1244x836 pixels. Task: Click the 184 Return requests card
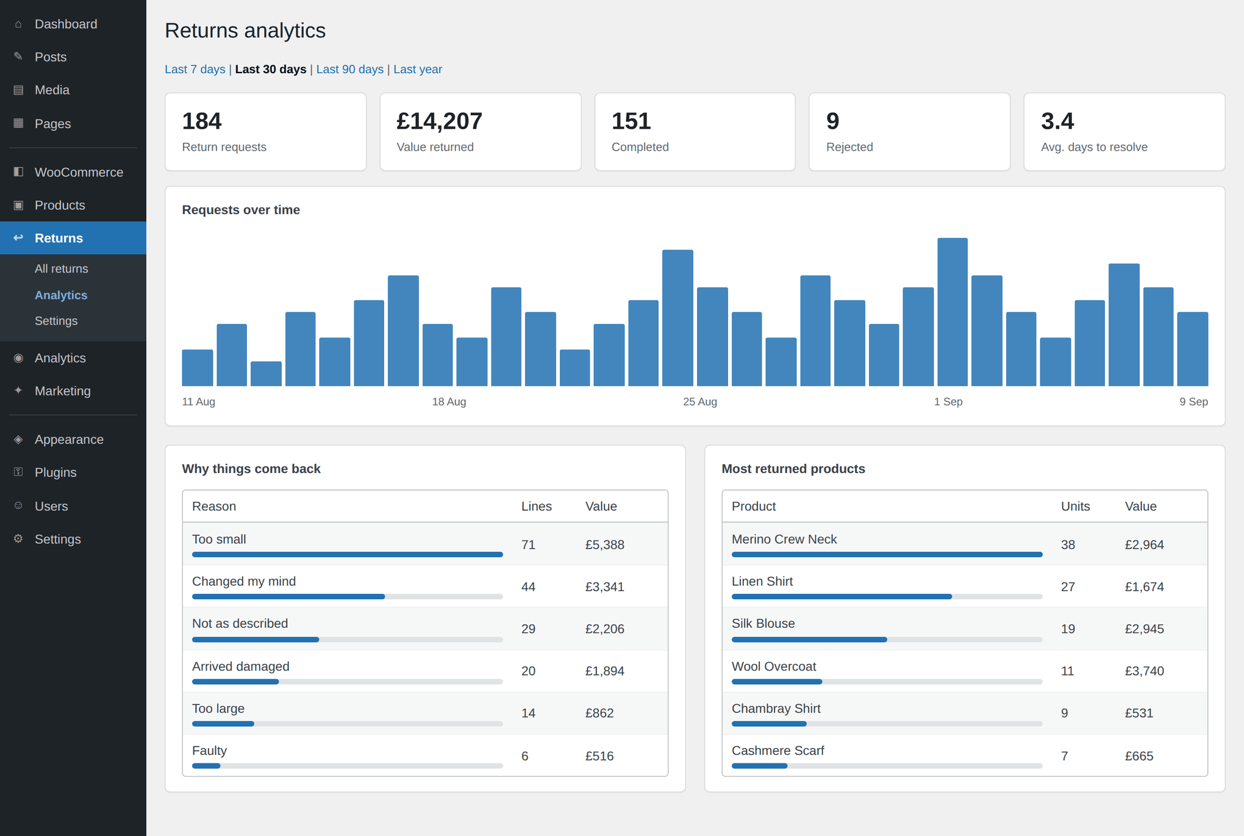pos(266,132)
